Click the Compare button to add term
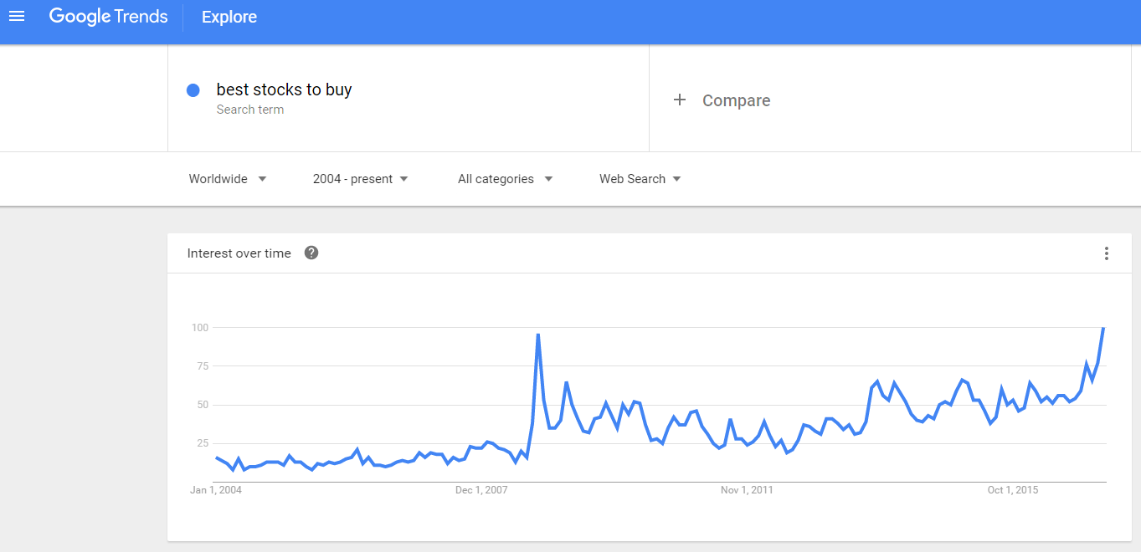Viewport: 1141px width, 552px height. (x=736, y=100)
